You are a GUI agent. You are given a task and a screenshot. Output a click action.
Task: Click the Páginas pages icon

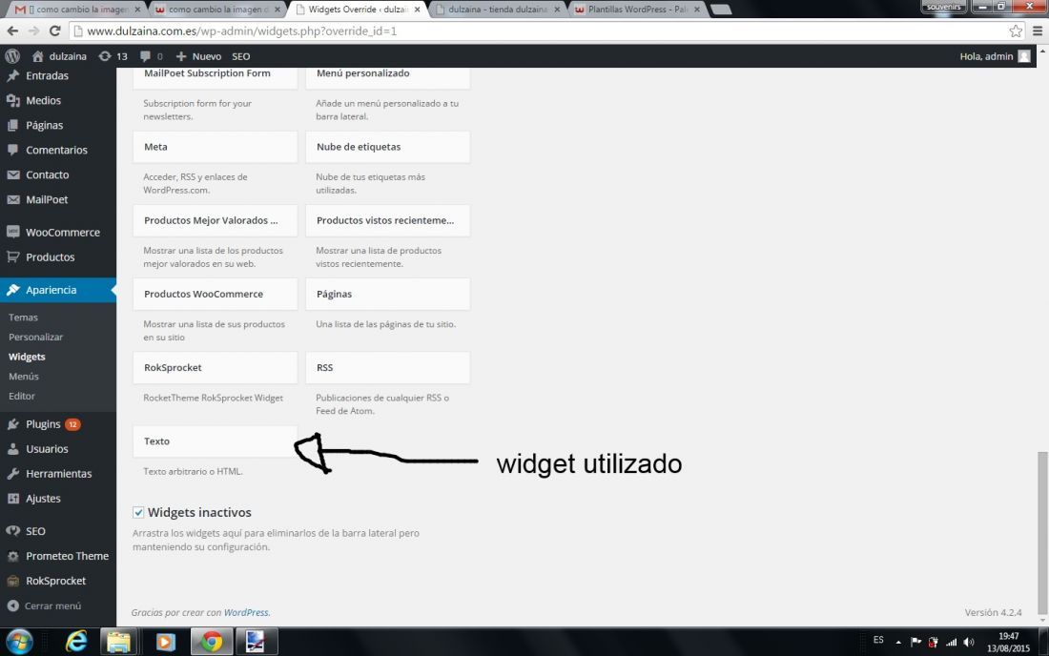coord(12,125)
